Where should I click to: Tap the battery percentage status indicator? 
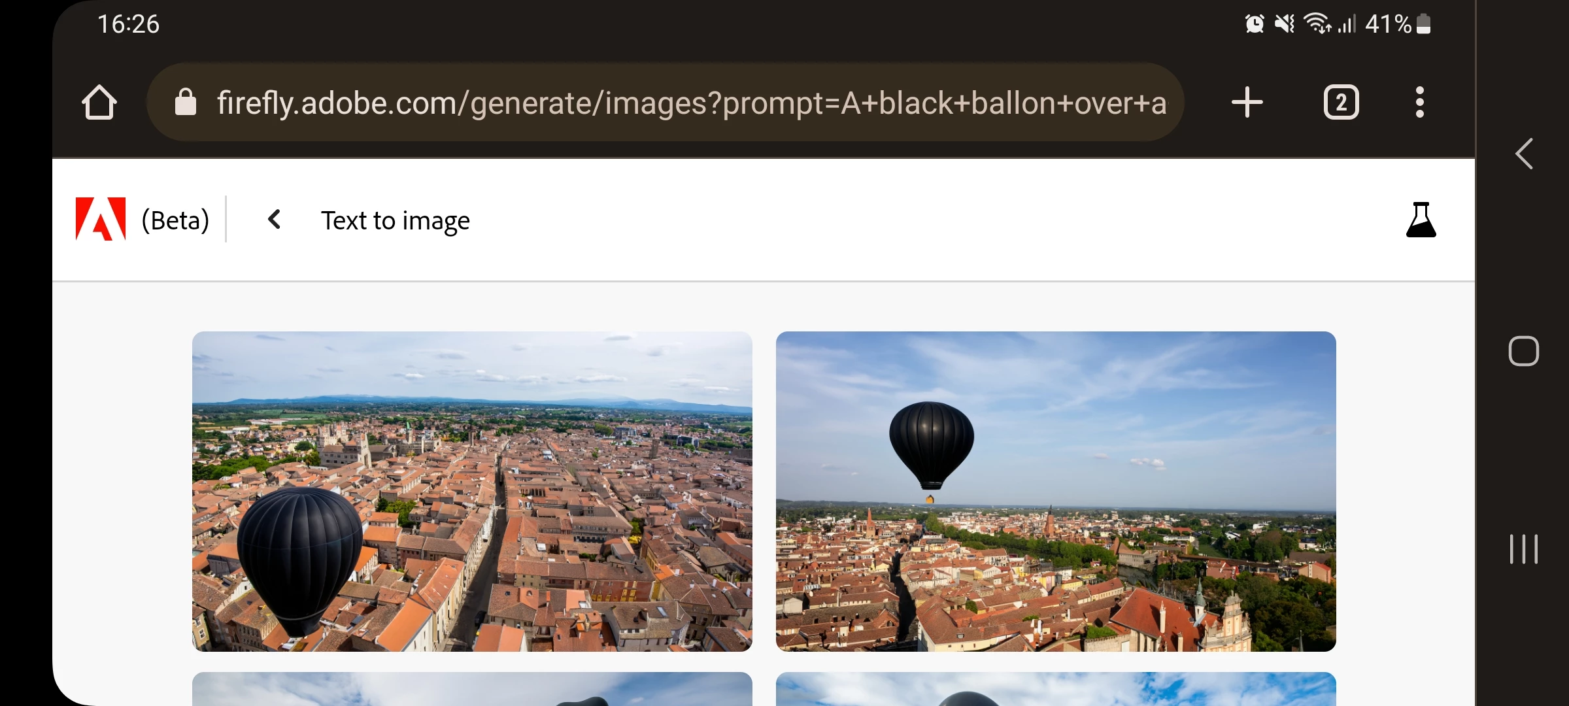pyautogui.click(x=1398, y=24)
